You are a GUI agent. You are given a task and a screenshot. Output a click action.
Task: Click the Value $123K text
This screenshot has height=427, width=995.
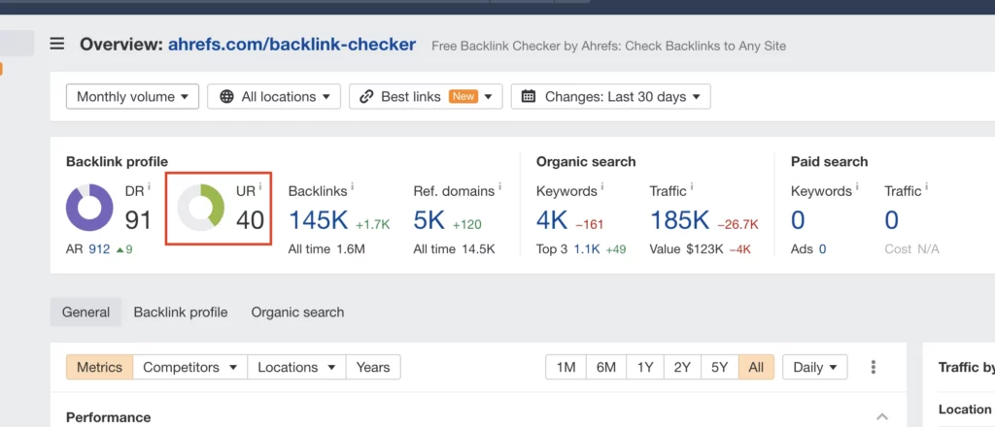coord(686,249)
